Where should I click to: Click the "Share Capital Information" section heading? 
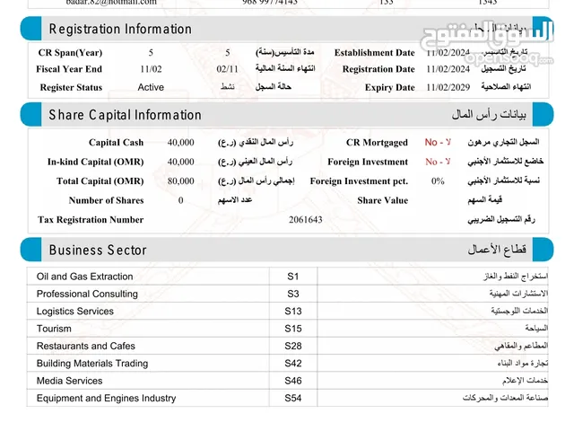pos(125,115)
